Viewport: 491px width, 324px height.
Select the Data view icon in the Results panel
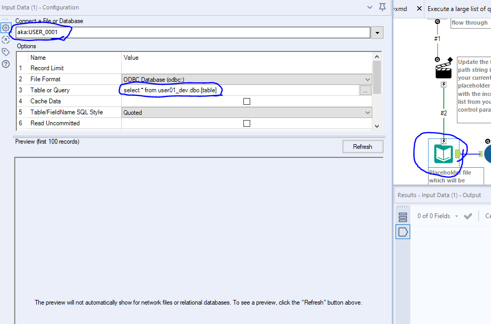(402, 217)
